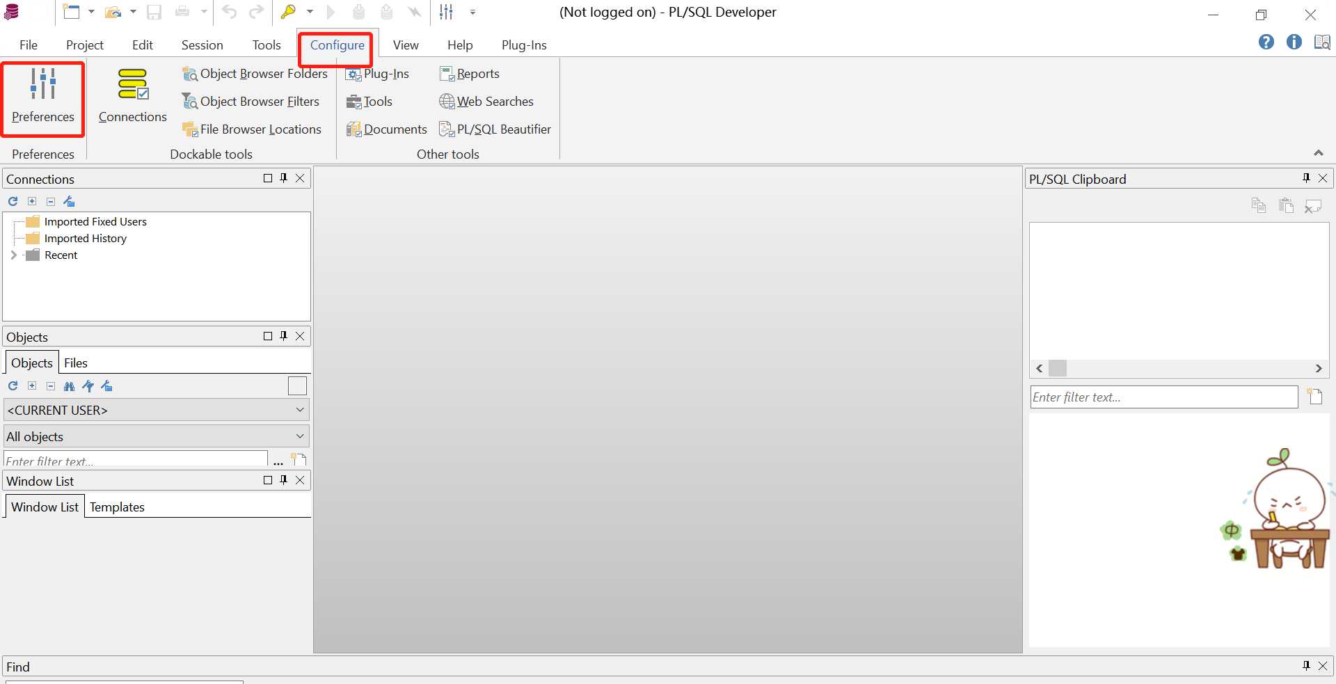This screenshot has width=1336, height=684.
Task: Configure Tools in Other tools group
Action: pos(369,102)
